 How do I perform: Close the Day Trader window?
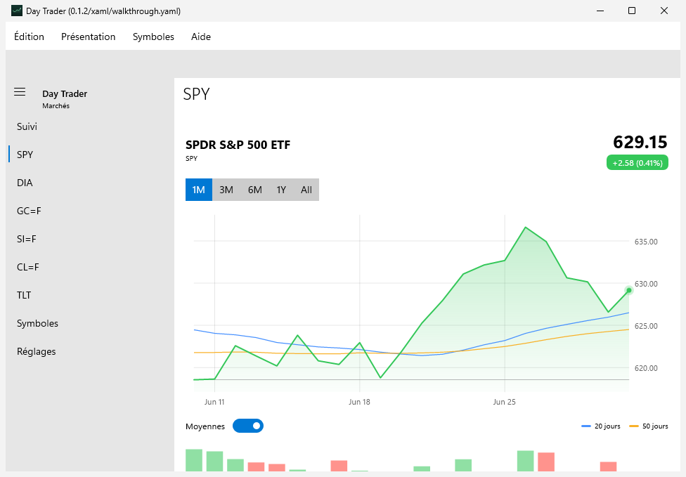[x=664, y=11]
